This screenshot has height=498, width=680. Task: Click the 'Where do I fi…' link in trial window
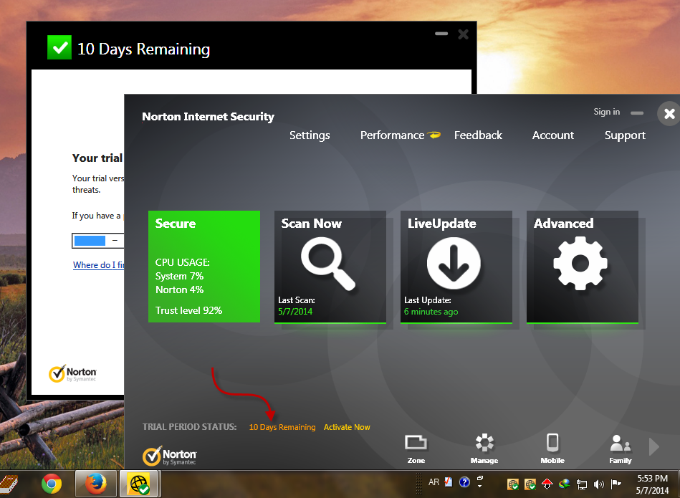[98, 265]
